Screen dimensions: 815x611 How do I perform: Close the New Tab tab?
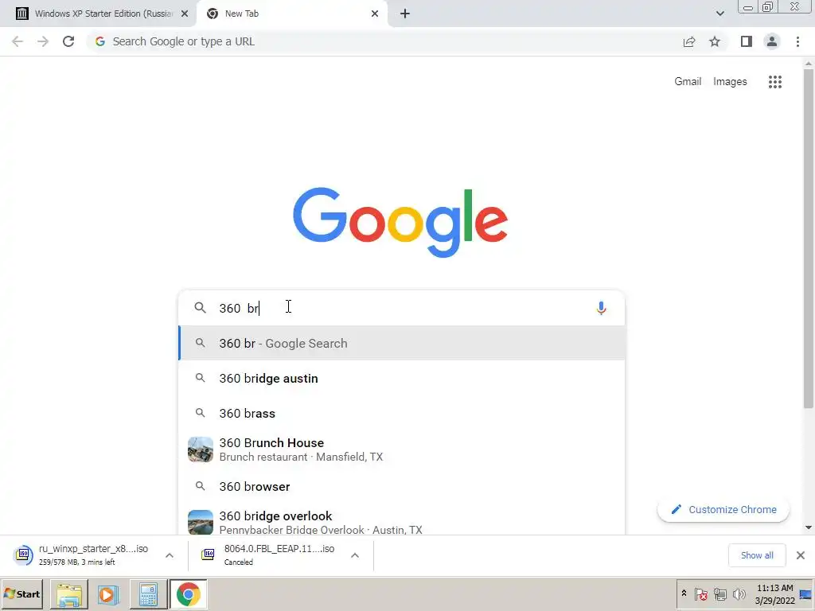tap(375, 14)
